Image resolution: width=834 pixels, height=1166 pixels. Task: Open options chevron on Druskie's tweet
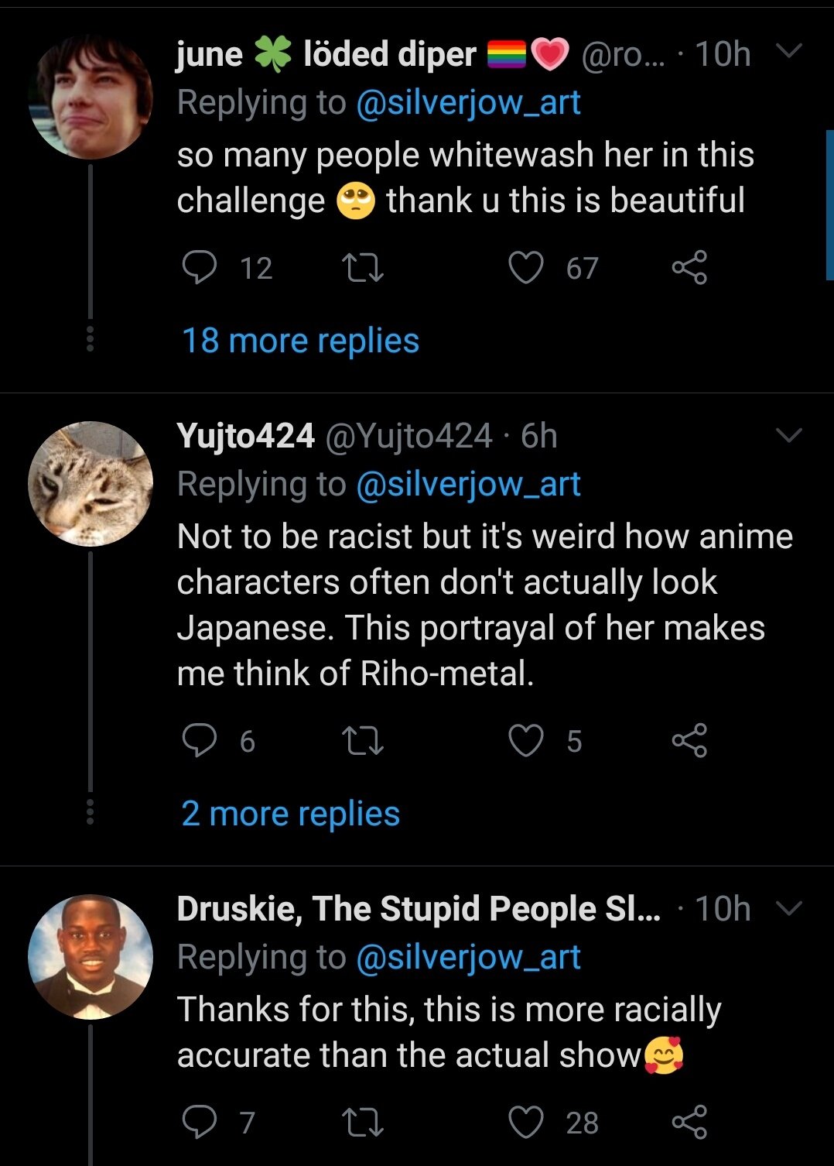[788, 908]
